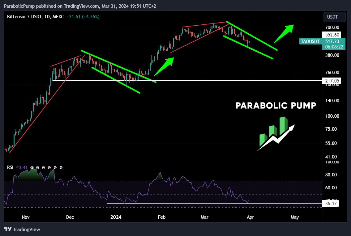Click the May label on time axis
Image resolution: width=351 pixels, height=236 pixels.
coord(295,217)
